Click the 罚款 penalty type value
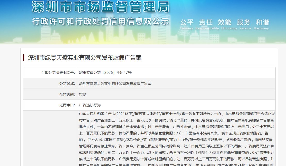Viewport: 286px width, 166px height. click(83, 94)
